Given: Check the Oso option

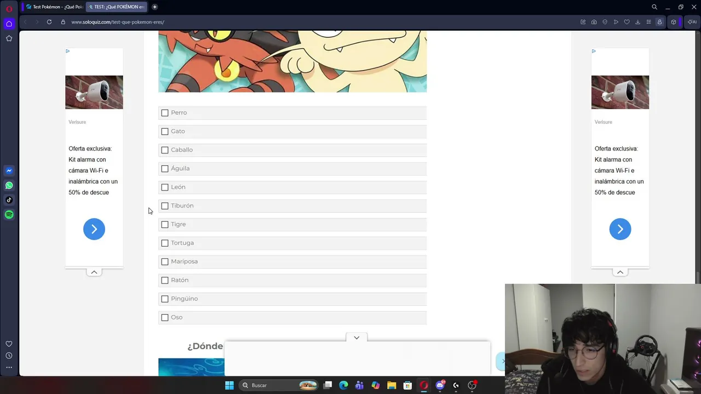Looking at the screenshot, I should pyautogui.click(x=165, y=317).
